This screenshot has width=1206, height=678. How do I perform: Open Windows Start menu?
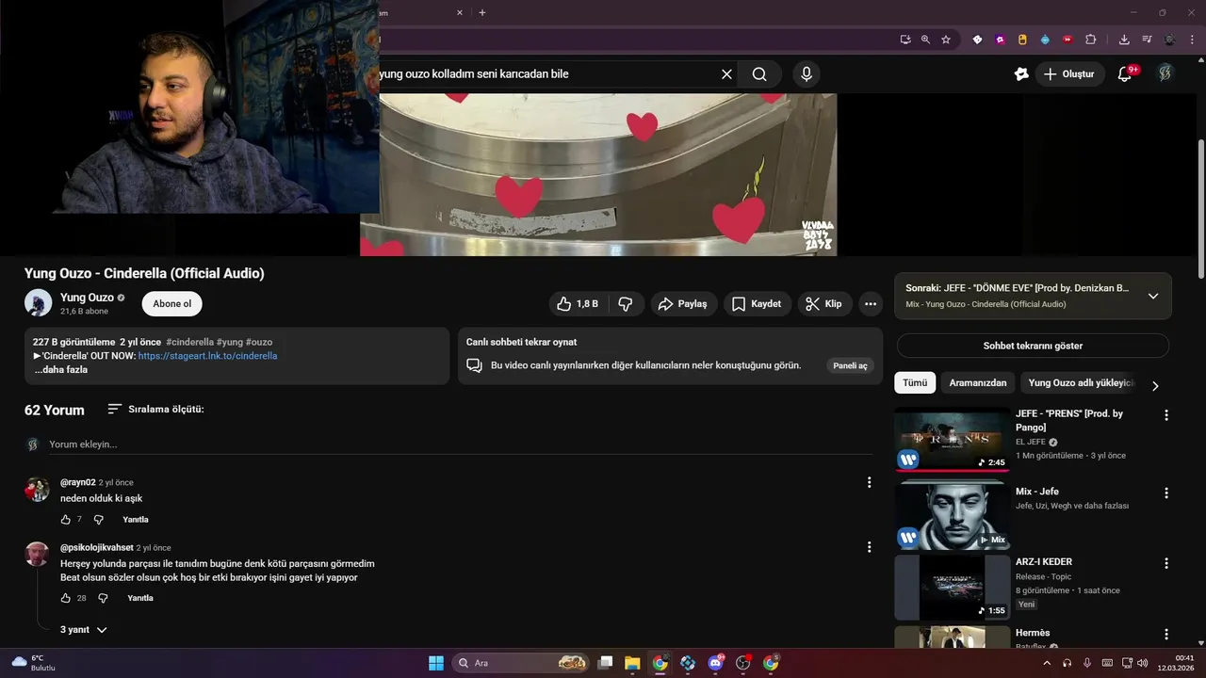(436, 663)
